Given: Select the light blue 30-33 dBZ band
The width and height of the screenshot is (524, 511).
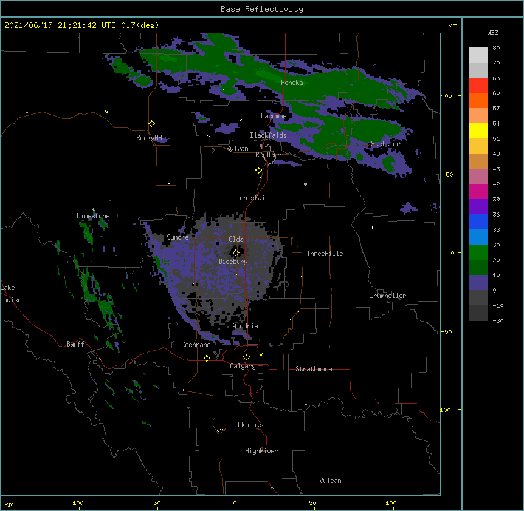Looking at the screenshot, I should (478, 237).
